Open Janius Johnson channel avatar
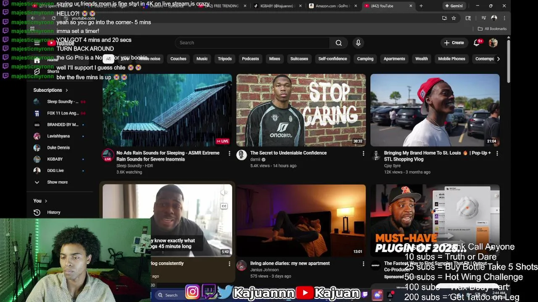The height and width of the screenshot is (302, 538). pos(242,266)
